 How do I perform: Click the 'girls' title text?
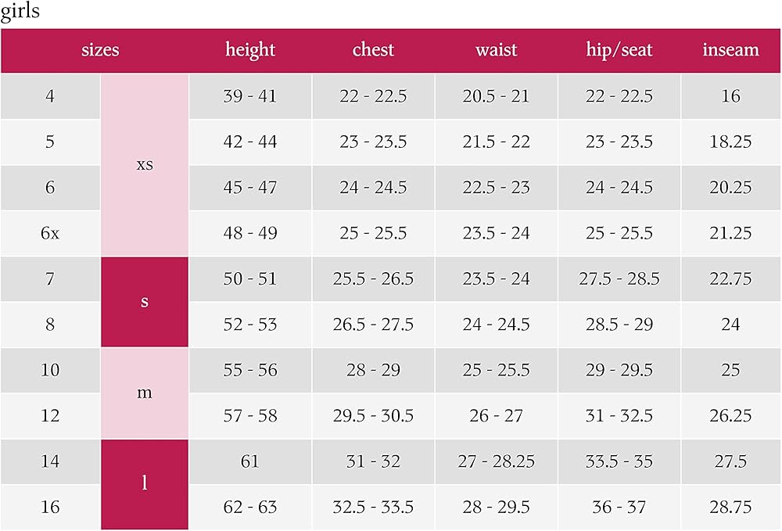tap(20, 13)
